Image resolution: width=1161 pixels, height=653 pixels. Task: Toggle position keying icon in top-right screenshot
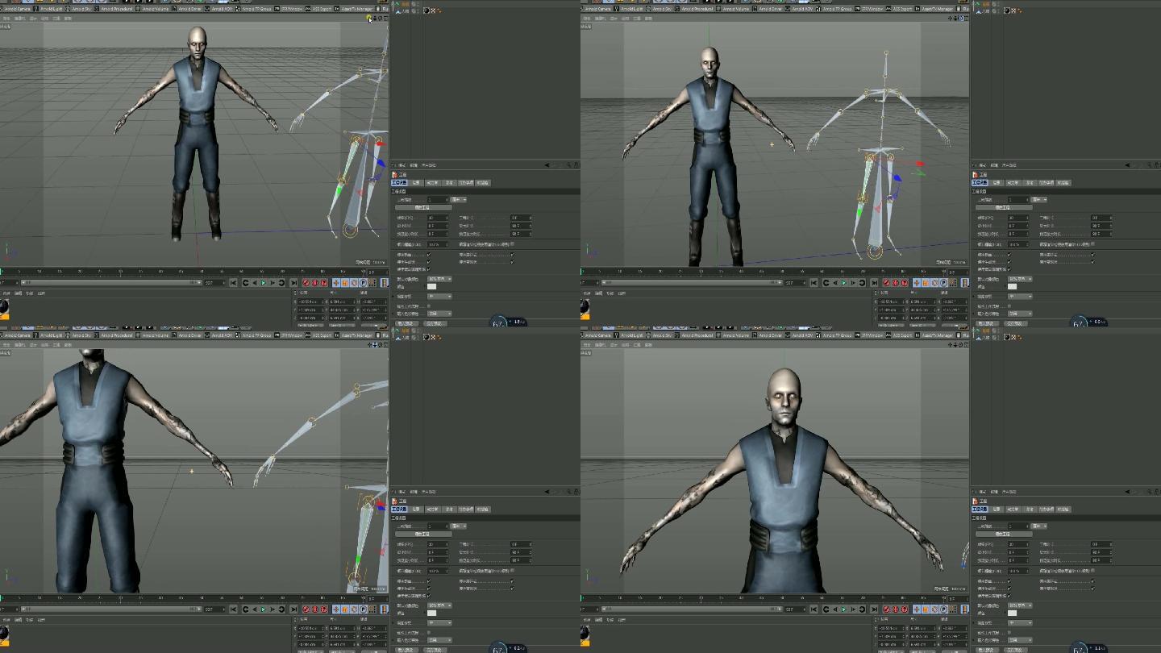[x=917, y=283]
